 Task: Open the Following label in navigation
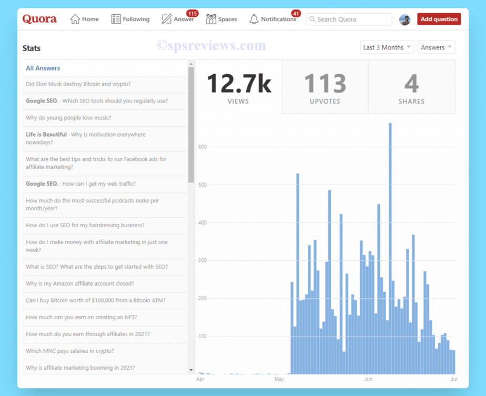pos(136,19)
